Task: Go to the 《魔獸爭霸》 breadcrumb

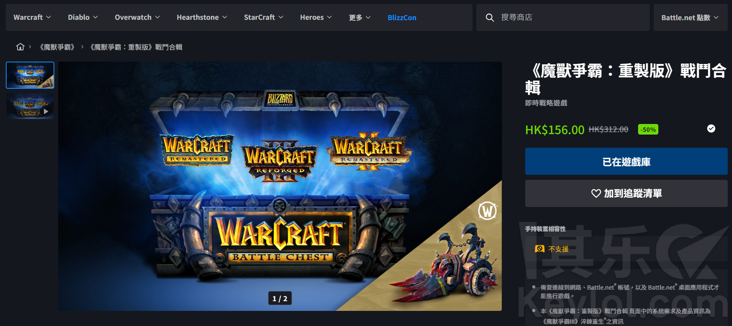Action: click(57, 47)
